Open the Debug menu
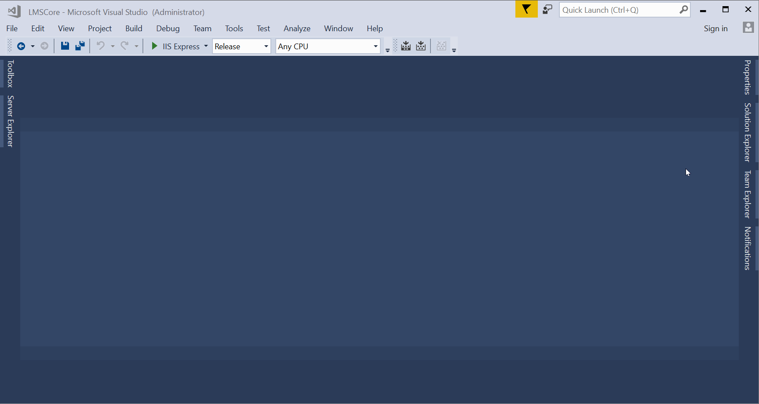 168,29
